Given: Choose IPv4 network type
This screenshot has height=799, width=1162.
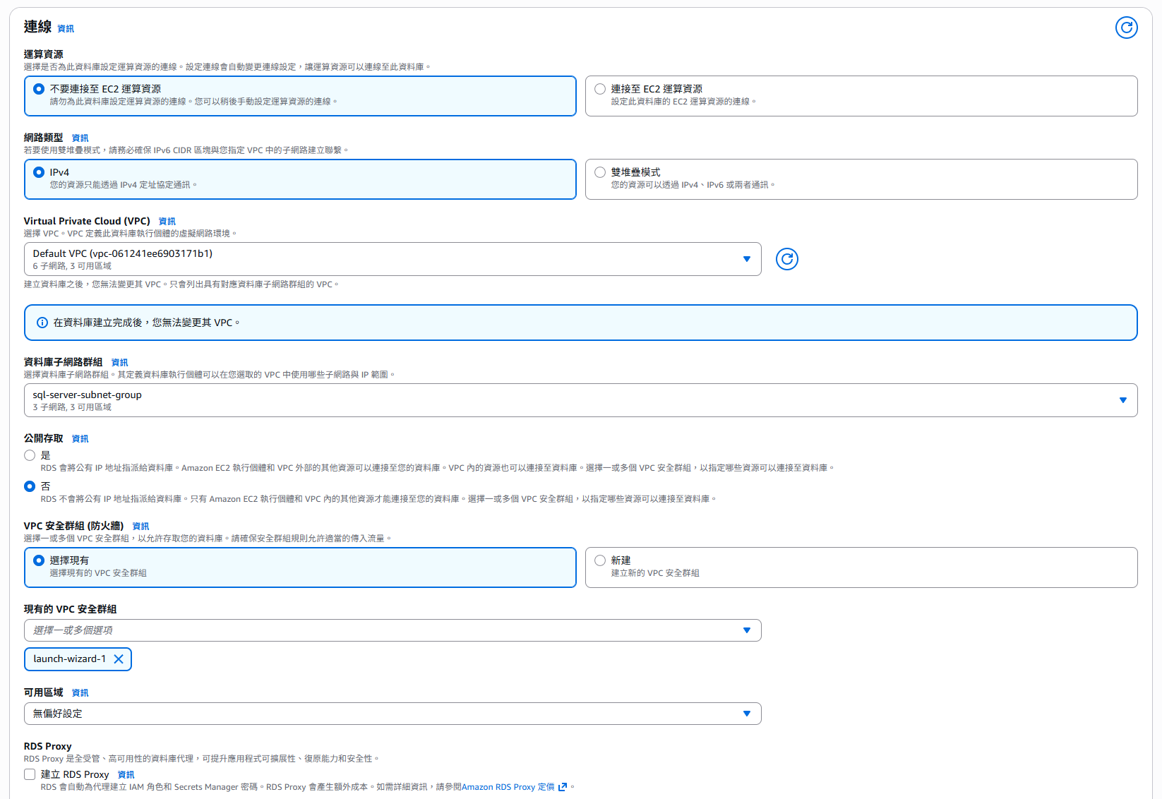Looking at the screenshot, I should (x=300, y=179).
